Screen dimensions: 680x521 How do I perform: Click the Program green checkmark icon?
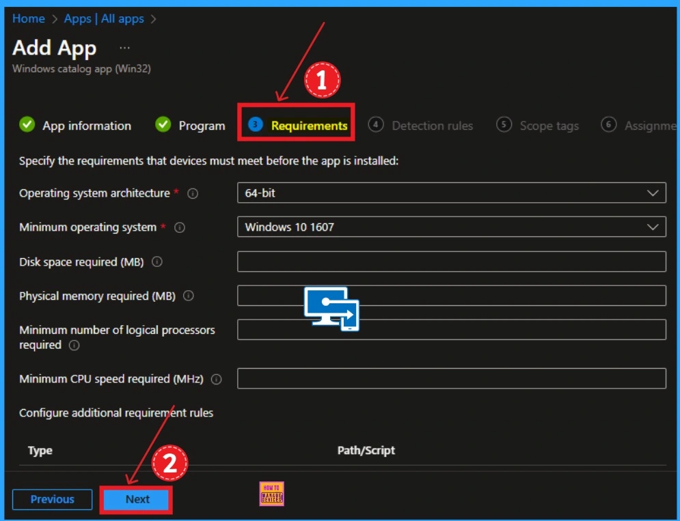pos(163,124)
